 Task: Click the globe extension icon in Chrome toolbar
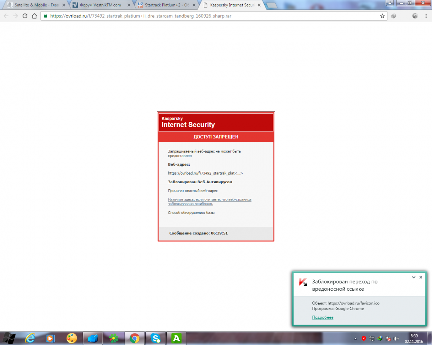[415, 16]
